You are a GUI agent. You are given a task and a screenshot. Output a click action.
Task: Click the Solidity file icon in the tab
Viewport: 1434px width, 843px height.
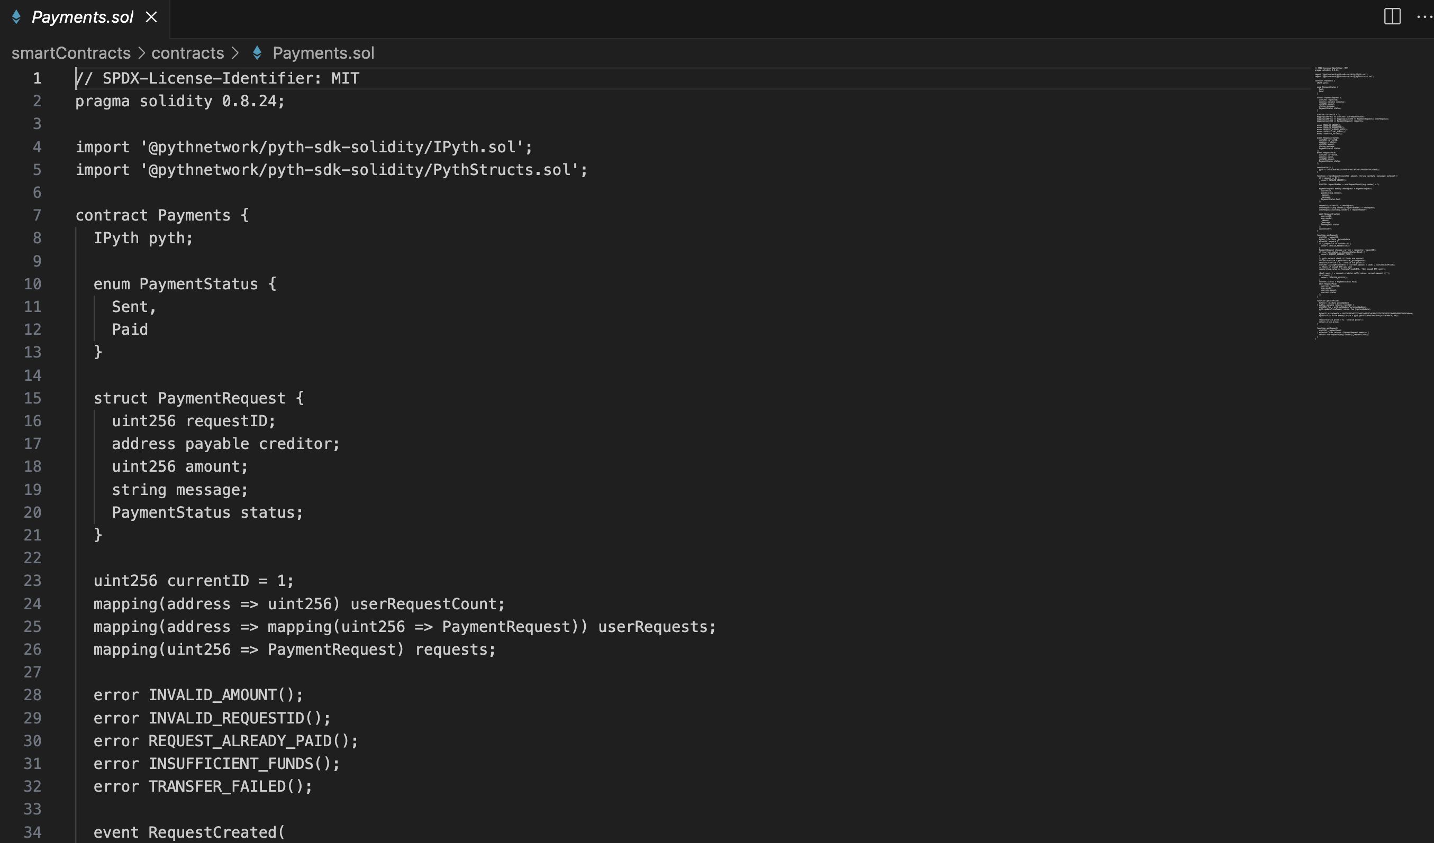click(x=16, y=17)
